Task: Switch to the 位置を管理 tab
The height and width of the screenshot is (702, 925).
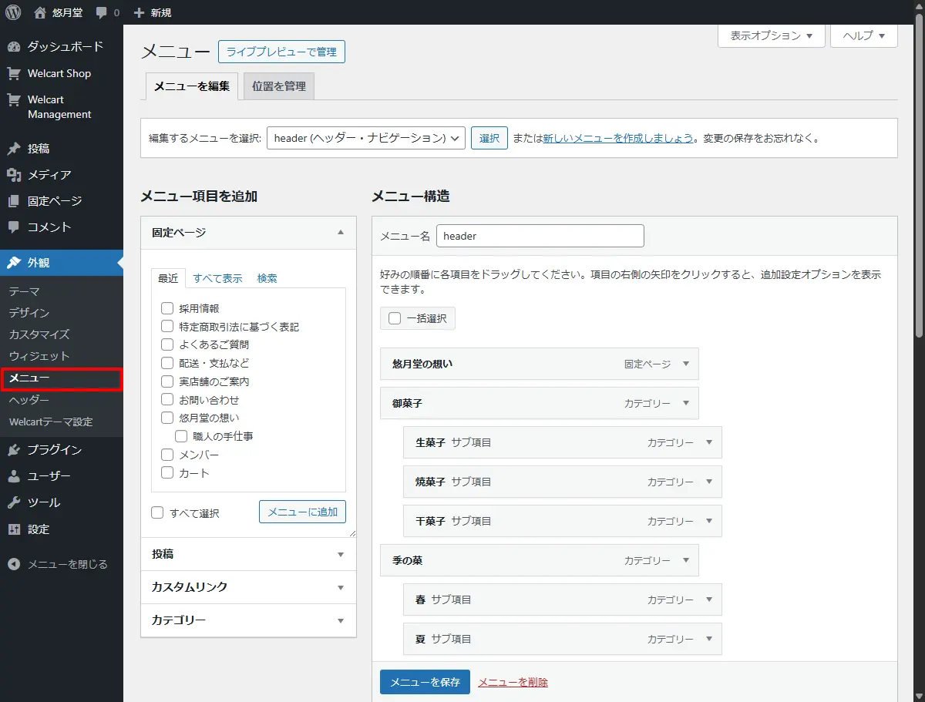Action: coord(278,86)
